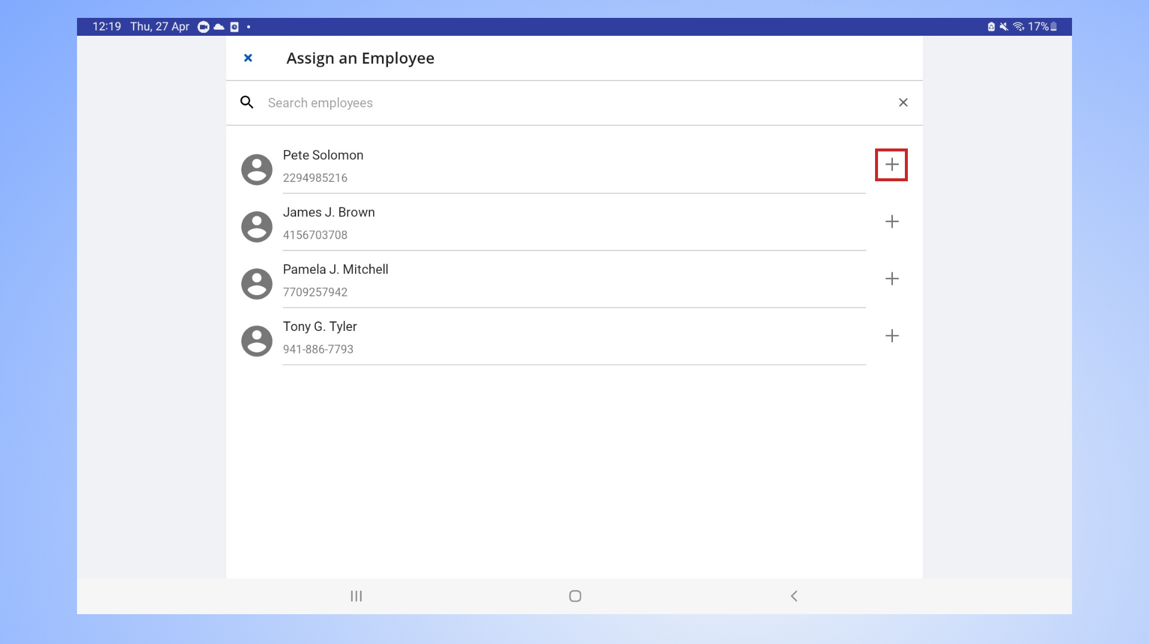1149x644 pixels.
Task: Choose Pamela J. Mitchell from the list
Action: coord(335,270)
